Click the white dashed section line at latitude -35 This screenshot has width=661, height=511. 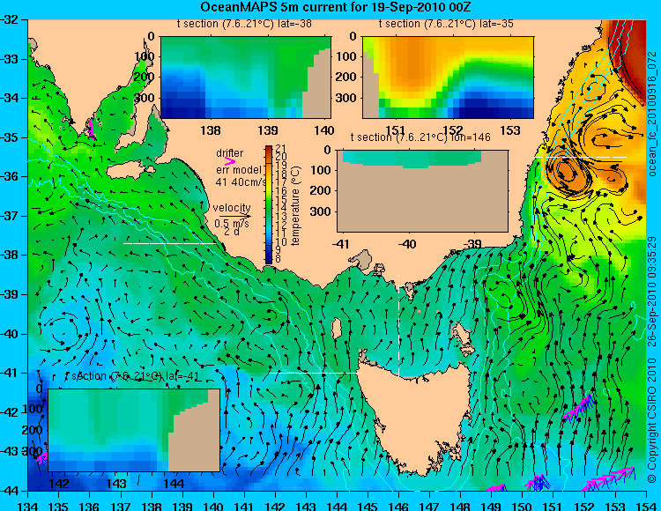click(x=581, y=157)
